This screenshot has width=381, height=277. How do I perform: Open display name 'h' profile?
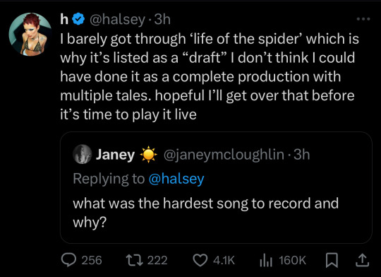pyautogui.click(x=64, y=19)
